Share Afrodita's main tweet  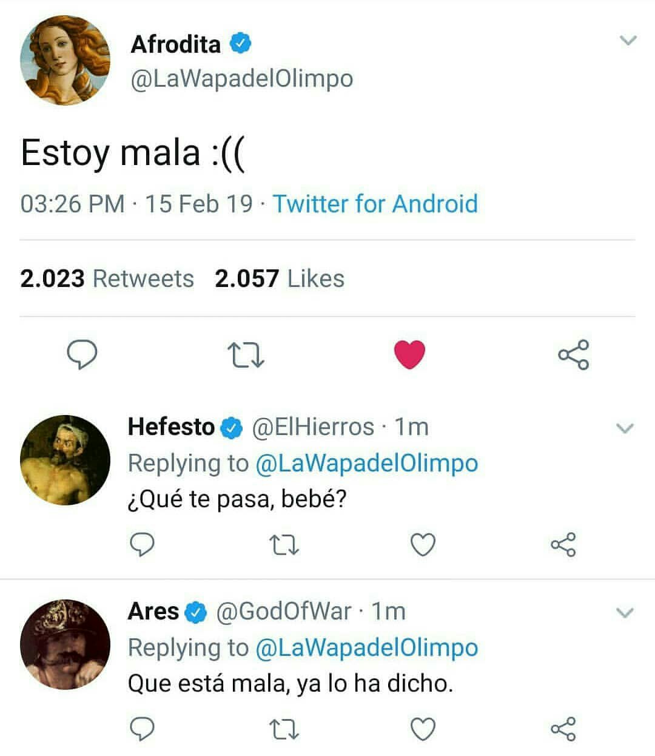point(573,355)
